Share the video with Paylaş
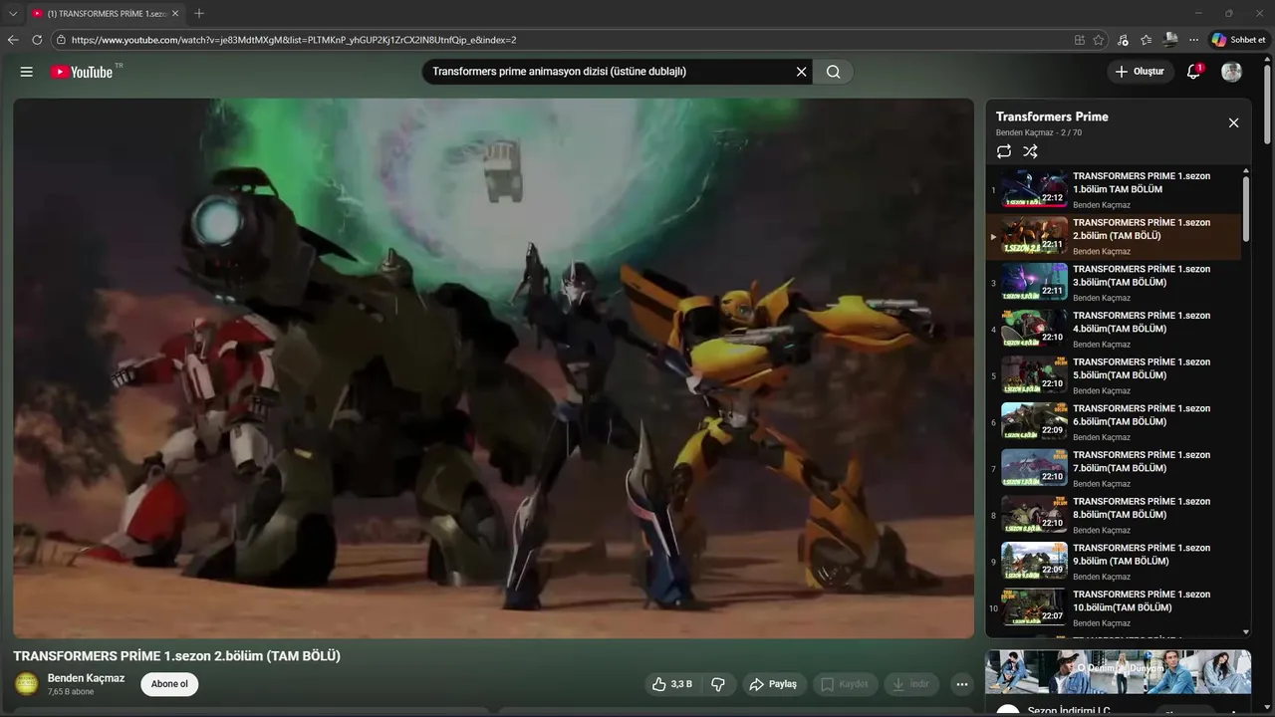This screenshot has width=1275, height=717. 773,684
